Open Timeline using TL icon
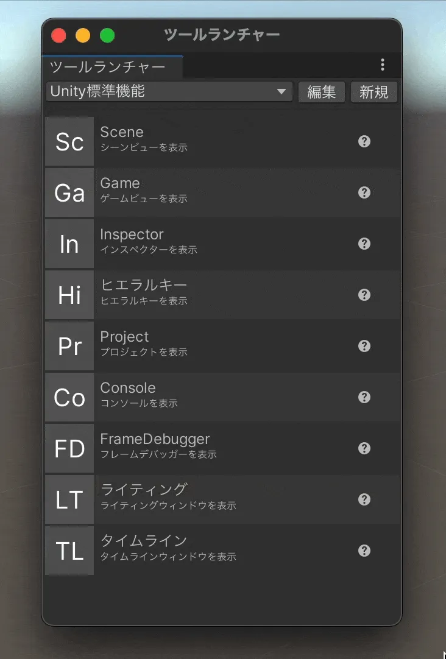The height and width of the screenshot is (659, 446). pos(69,551)
